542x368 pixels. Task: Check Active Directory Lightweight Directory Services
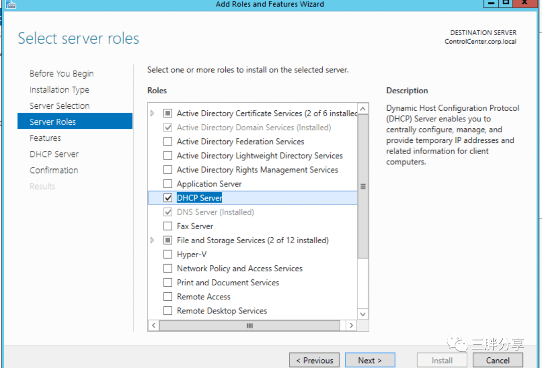[x=168, y=155]
